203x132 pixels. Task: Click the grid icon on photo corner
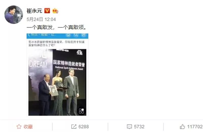pos(81,111)
